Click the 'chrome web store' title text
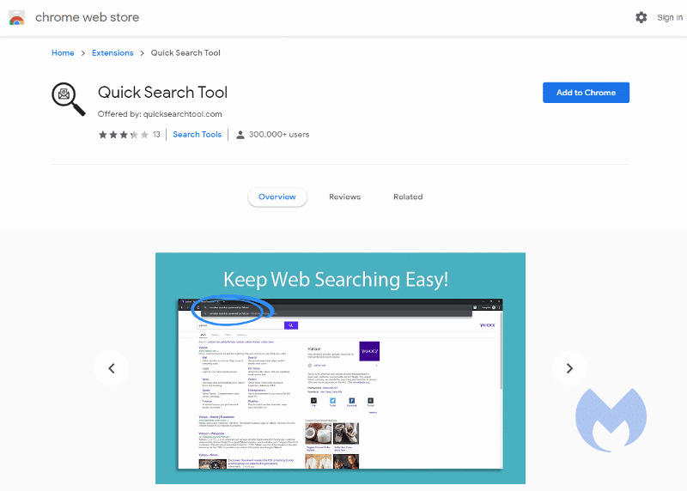The image size is (687, 491). tap(88, 17)
